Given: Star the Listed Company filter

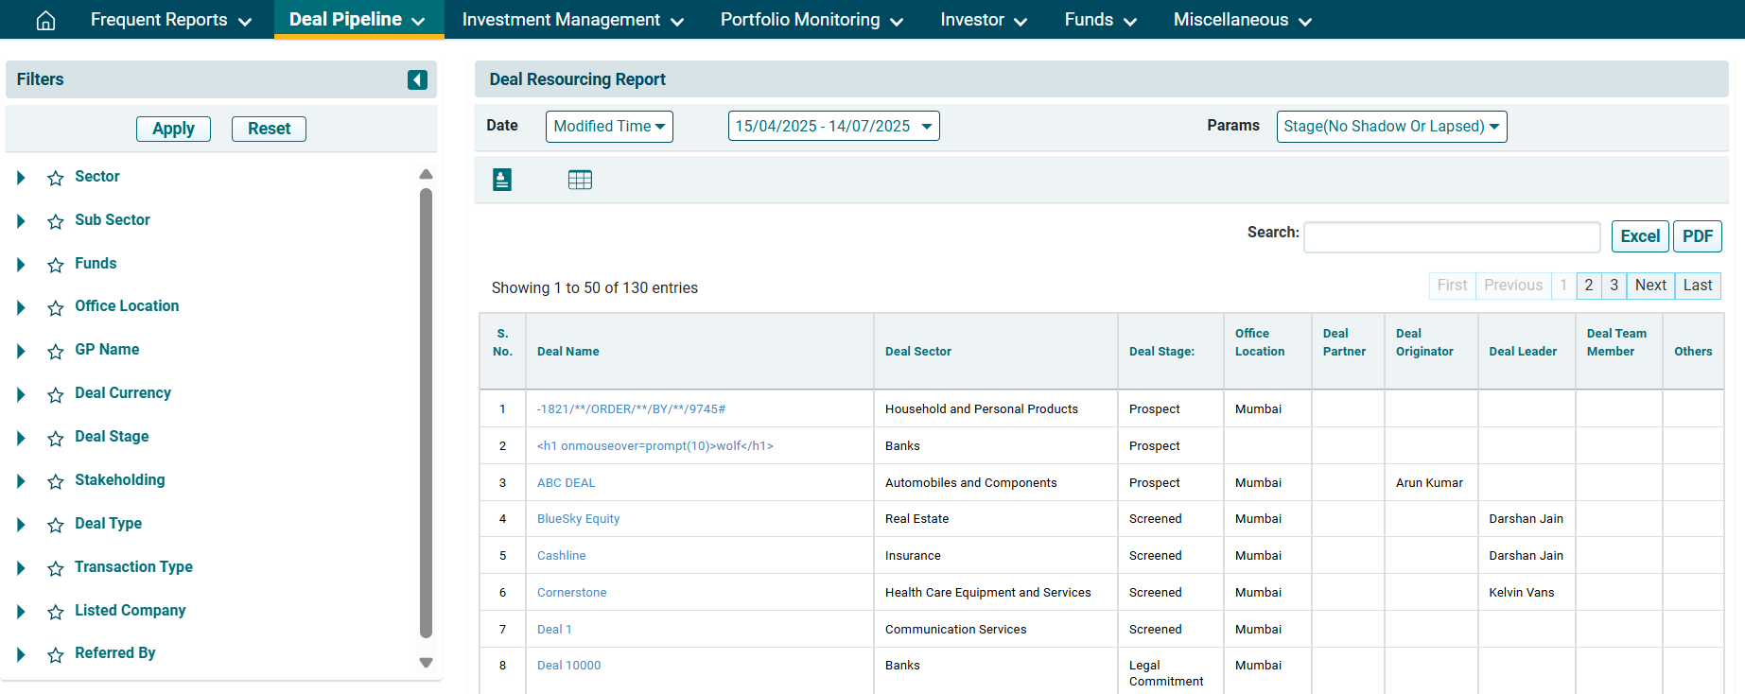Looking at the screenshot, I should pyautogui.click(x=56, y=612).
